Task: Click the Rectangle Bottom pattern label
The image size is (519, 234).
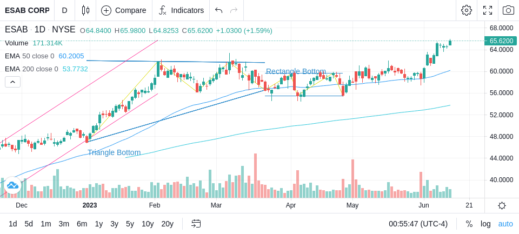Action: pyautogui.click(x=296, y=71)
